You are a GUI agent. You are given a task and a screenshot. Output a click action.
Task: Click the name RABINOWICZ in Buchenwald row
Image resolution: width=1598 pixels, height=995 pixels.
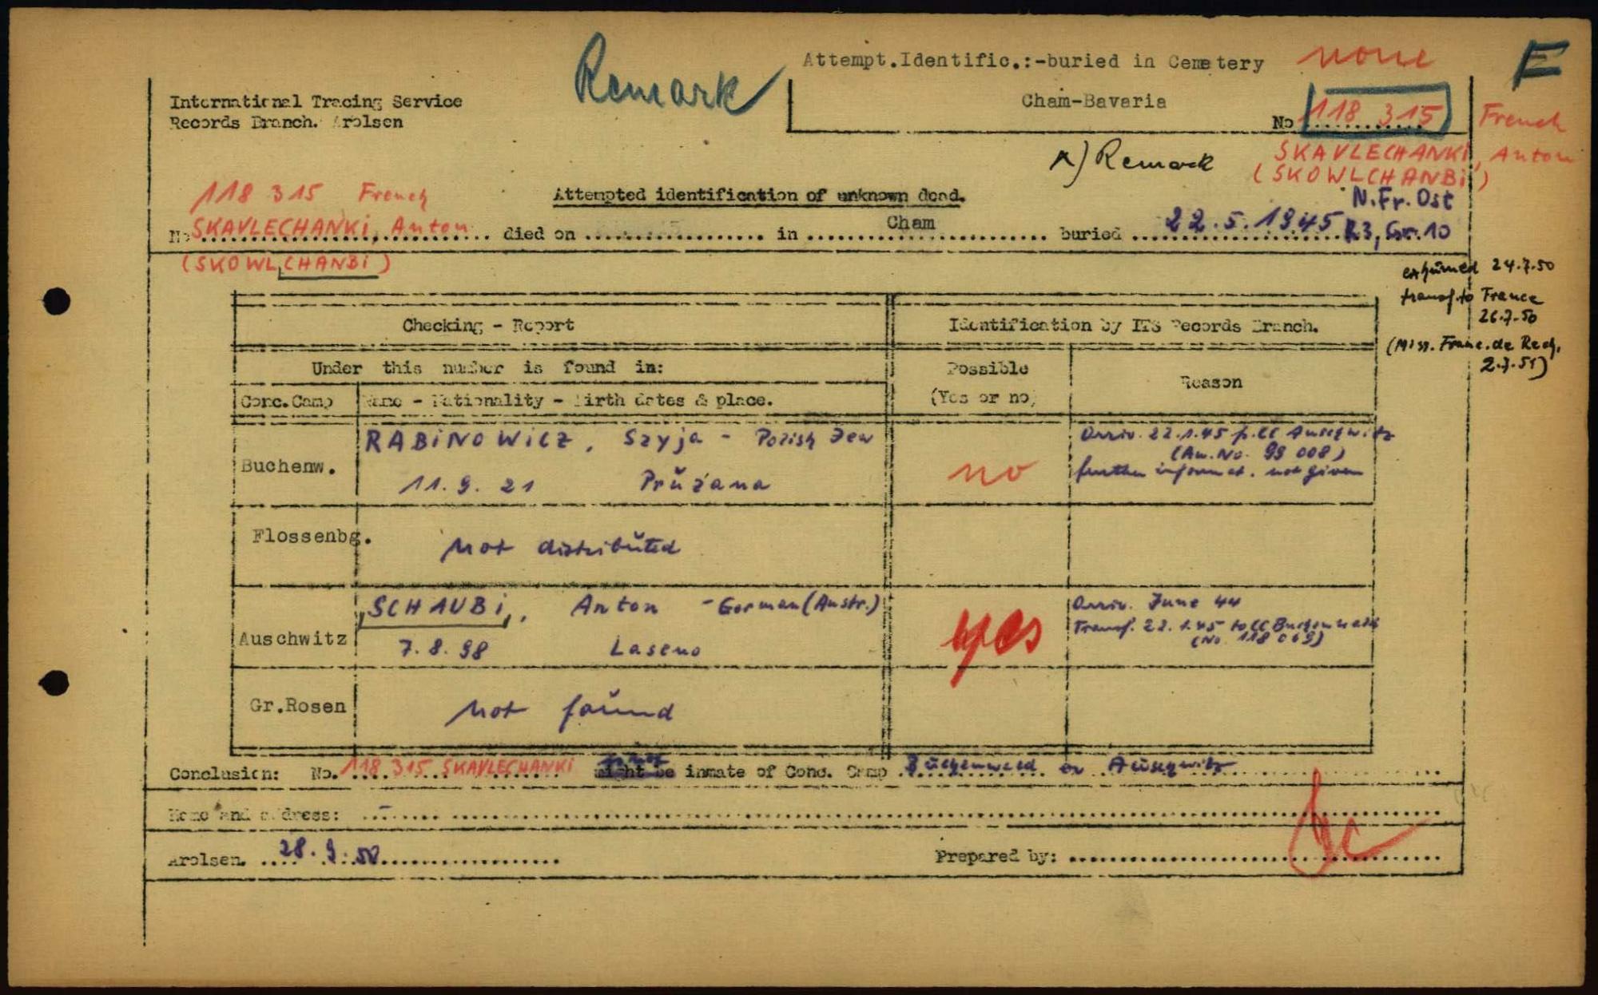tap(468, 441)
